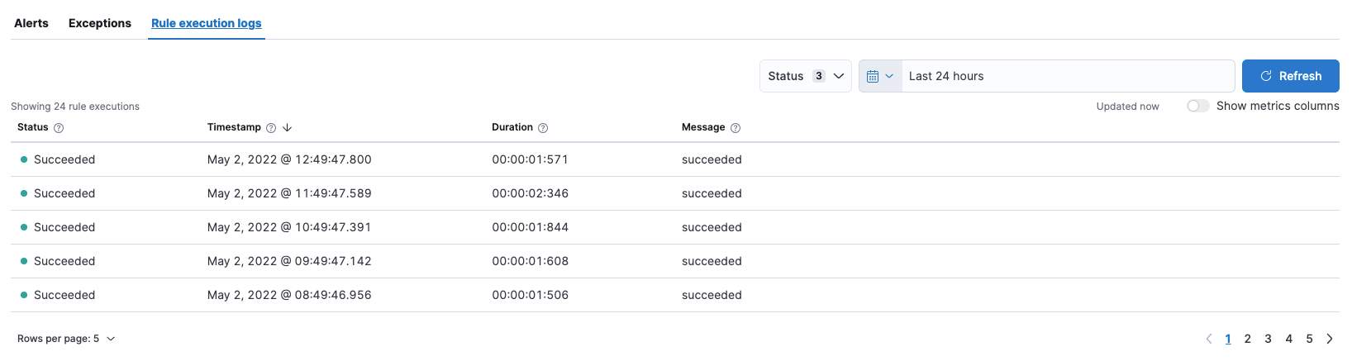This screenshot has height=361, width=1352.
Task: Click the Last 24 hours date field
Action: coord(1066,76)
